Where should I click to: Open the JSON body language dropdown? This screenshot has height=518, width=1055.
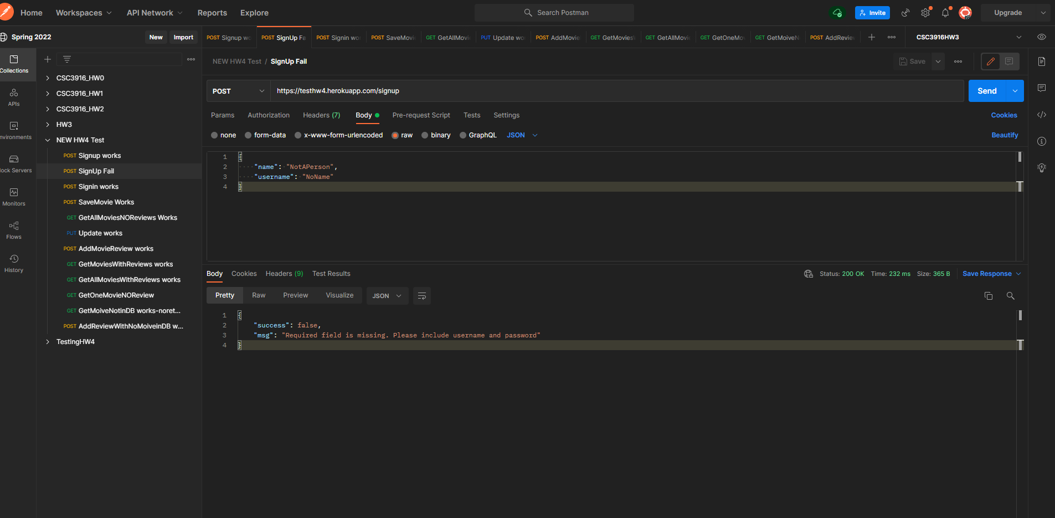click(x=521, y=135)
